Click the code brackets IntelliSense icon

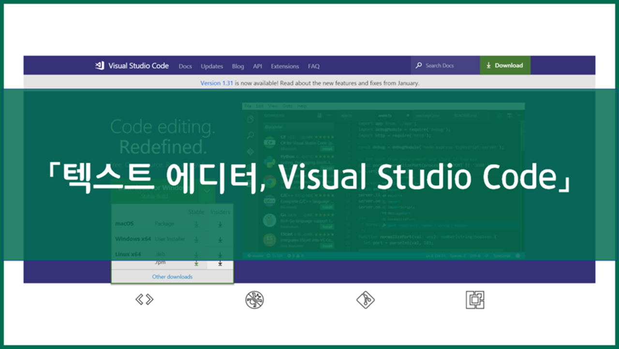(x=144, y=300)
